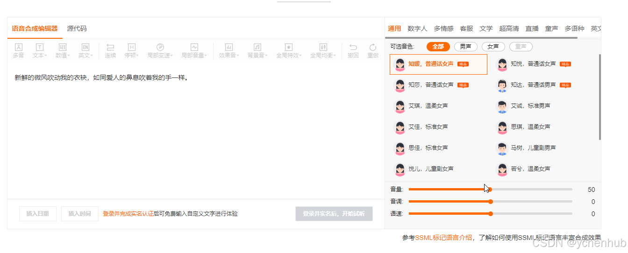Select the 多情感 voice category tab
This screenshot has width=628, height=253.
(443, 28)
